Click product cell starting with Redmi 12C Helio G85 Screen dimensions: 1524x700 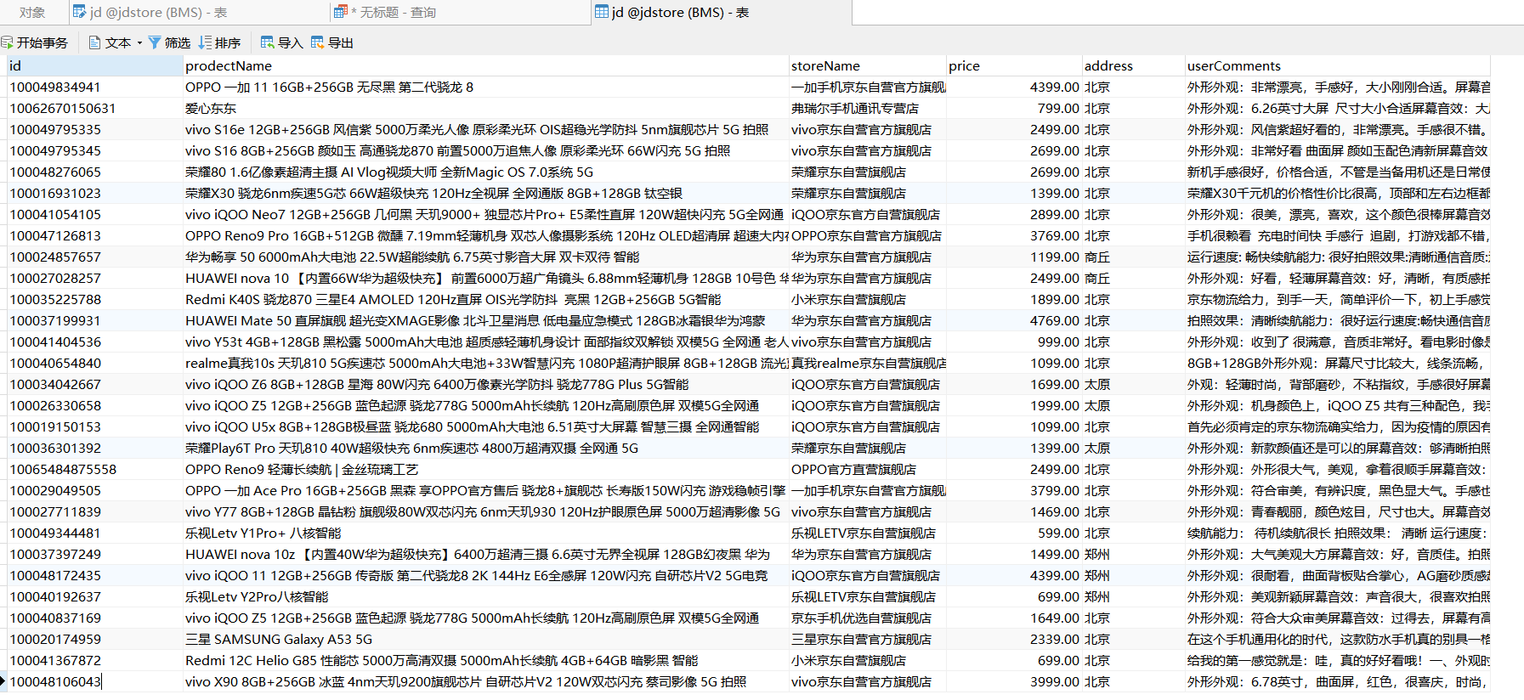[486, 661]
